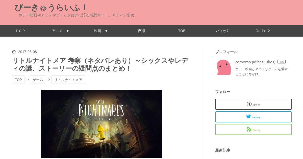Viewport: 303px width, 159px height.
Task: Click the Little Nightmares cover image
Action: coord(102,124)
